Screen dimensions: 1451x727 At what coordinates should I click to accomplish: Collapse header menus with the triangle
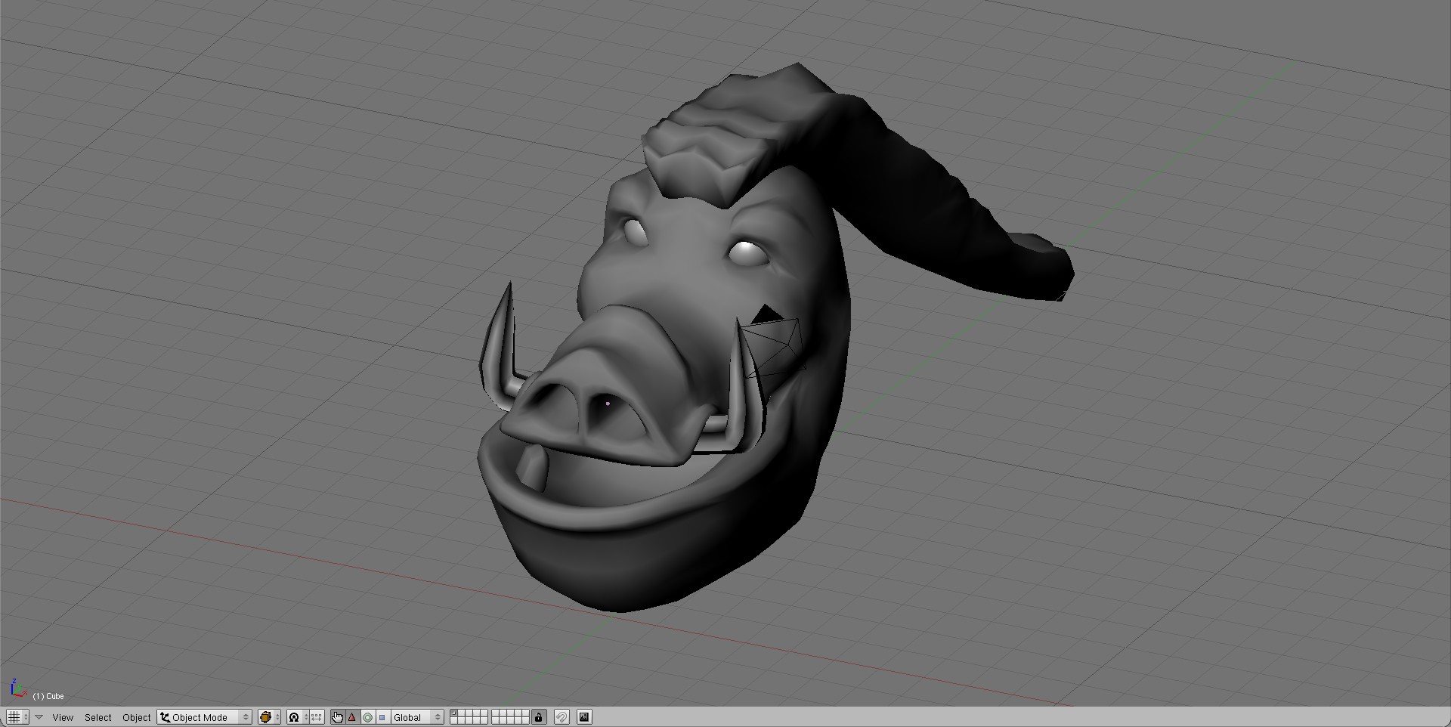pos(39,717)
